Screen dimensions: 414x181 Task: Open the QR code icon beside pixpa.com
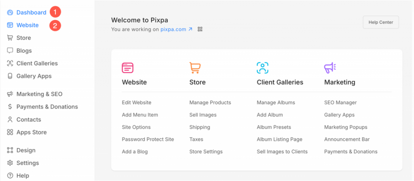click(x=200, y=29)
